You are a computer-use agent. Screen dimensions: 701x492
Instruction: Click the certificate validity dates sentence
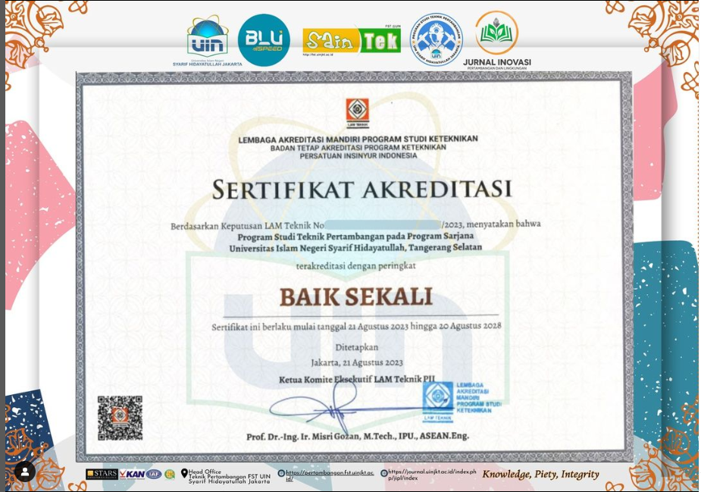click(x=356, y=327)
